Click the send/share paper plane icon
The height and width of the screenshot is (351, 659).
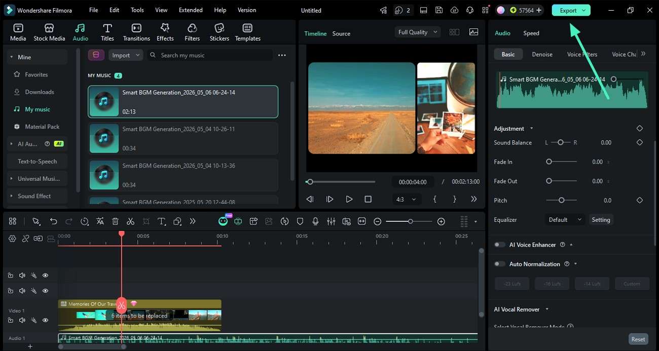(x=384, y=10)
